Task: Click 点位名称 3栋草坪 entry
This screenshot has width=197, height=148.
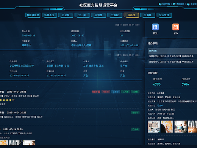Action: click(156, 93)
